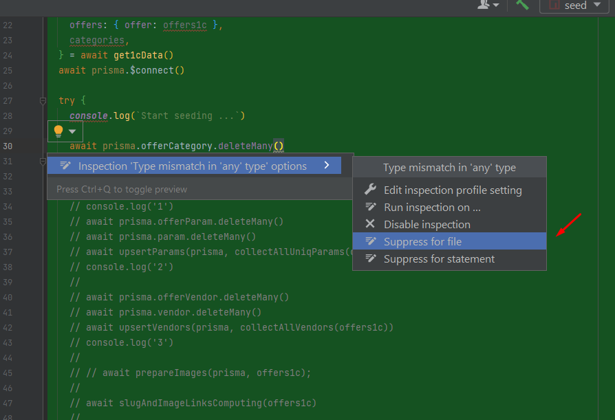Click the comment on line 35 offerParam.deleteMany
The width and height of the screenshot is (615, 420).
pyautogui.click(x=177, y=222)
